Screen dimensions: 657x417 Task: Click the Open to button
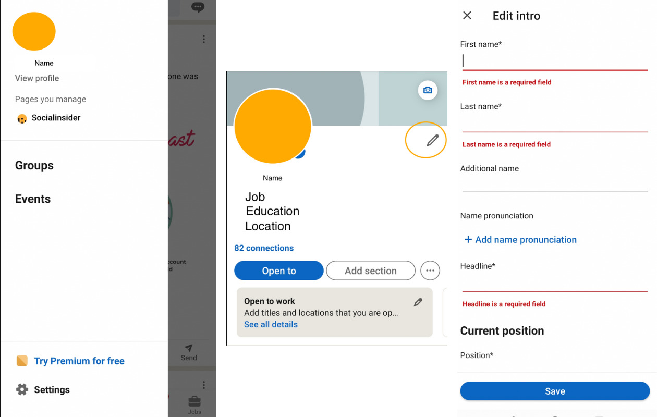(279, 271)
